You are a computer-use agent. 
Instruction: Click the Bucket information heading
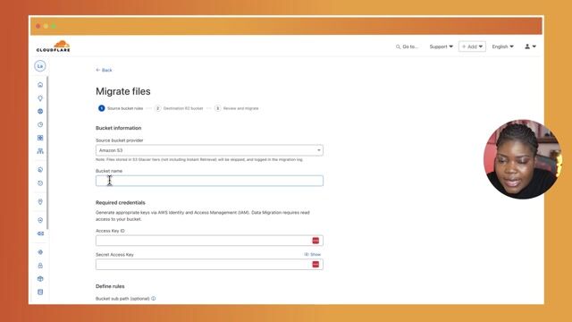tap(118, 128)
